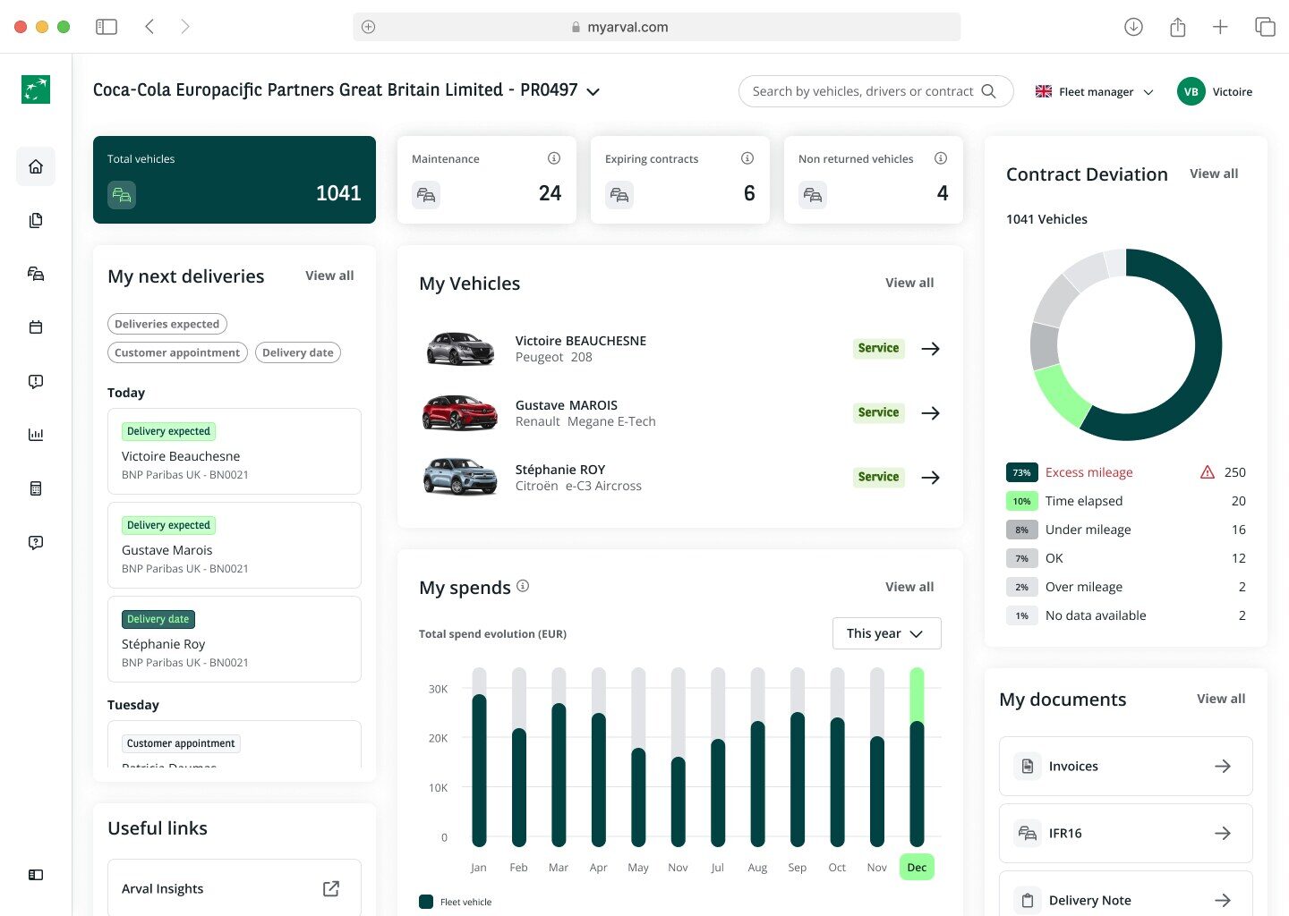
Task: Expand the company account selector chevron
Action: click(593, 91)
